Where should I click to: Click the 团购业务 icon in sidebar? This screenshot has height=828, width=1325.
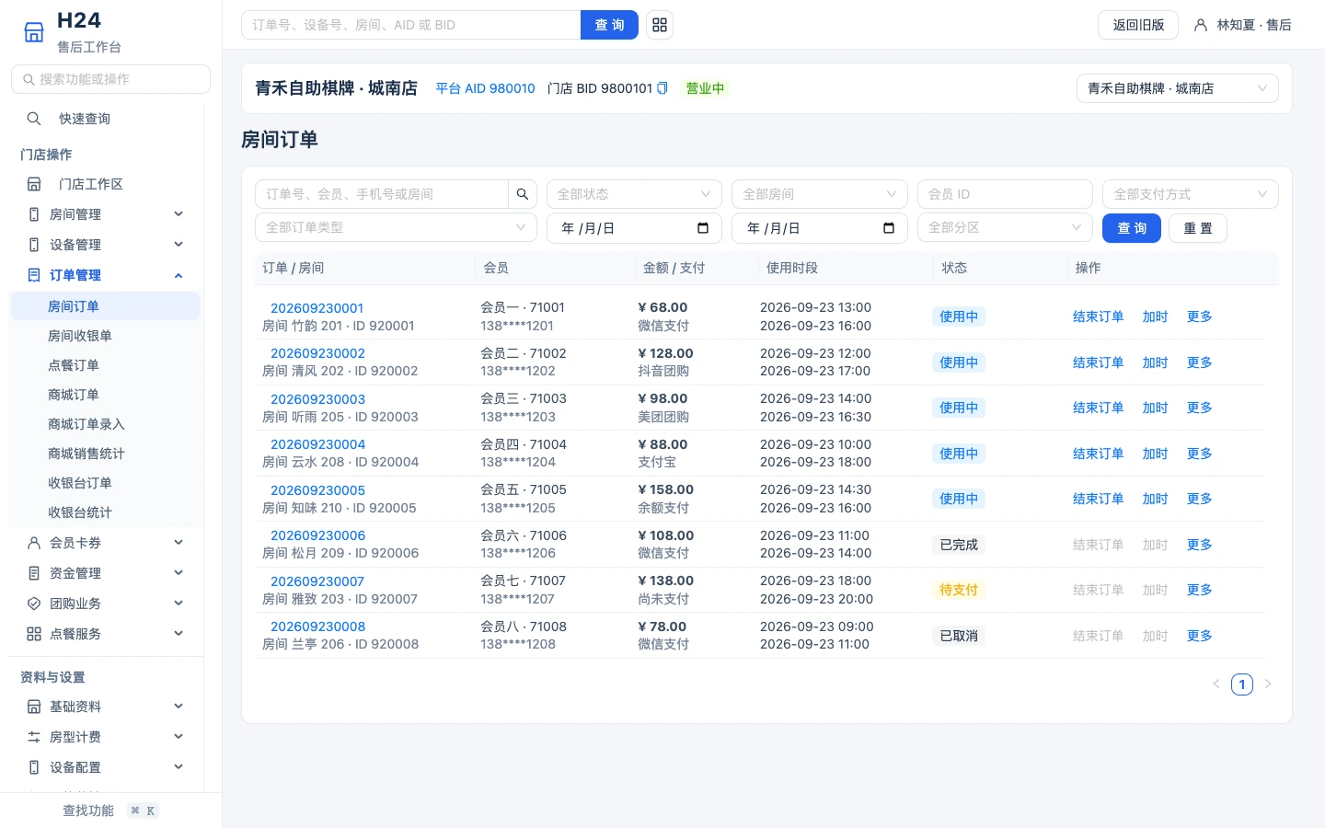point(34,604)
